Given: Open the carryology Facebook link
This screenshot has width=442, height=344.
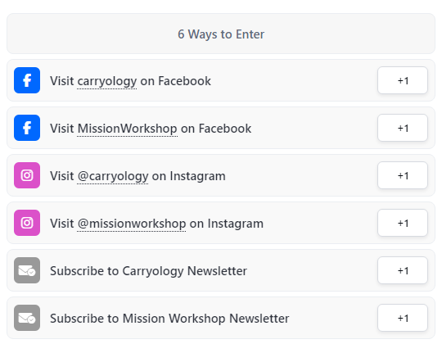Looking at the screenshot, I should pos(107,81).
